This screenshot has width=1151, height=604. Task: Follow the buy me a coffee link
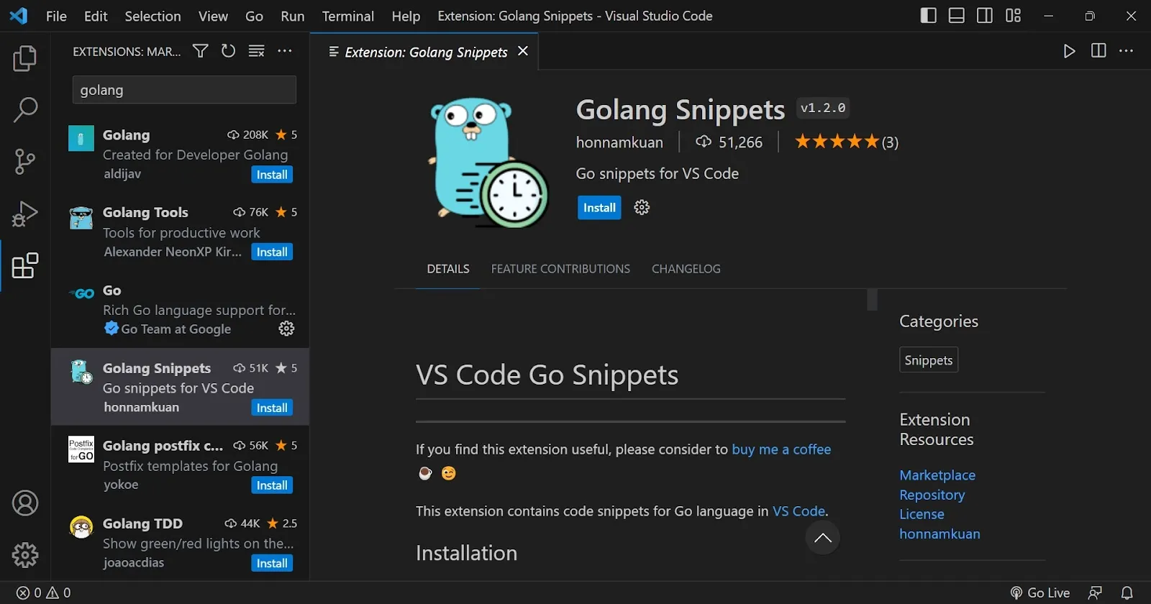click(781, 449)
